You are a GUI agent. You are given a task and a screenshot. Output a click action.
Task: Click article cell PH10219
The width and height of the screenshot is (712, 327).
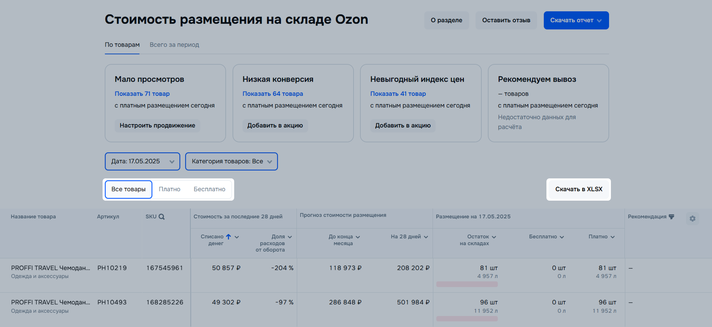click(x=112, y=268)
